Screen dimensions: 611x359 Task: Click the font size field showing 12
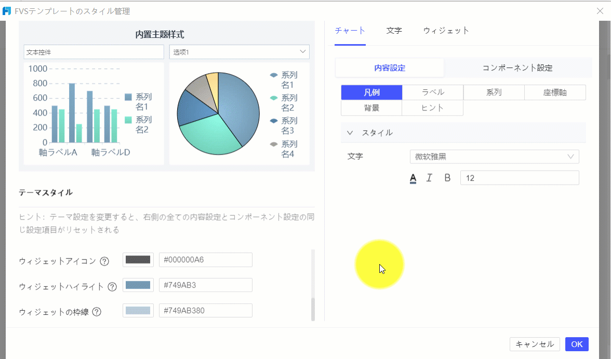coord(520,178)
